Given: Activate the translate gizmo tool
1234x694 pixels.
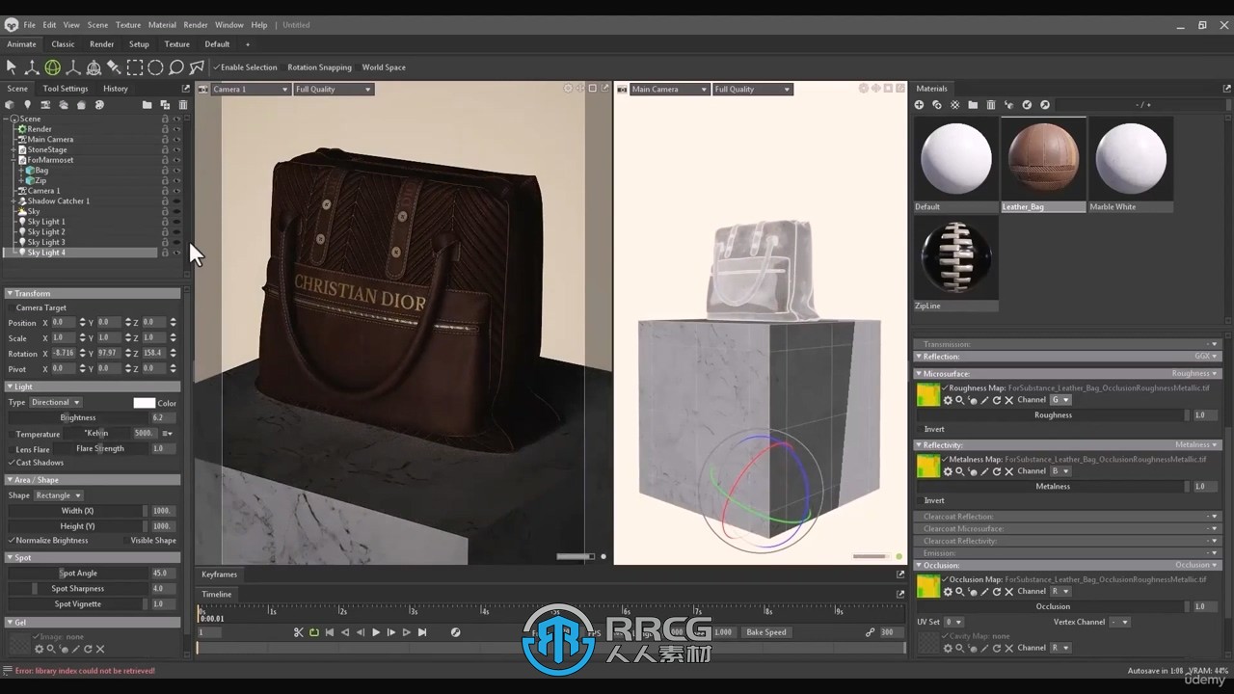Looking at the screenshot, I should coord(32,67).
